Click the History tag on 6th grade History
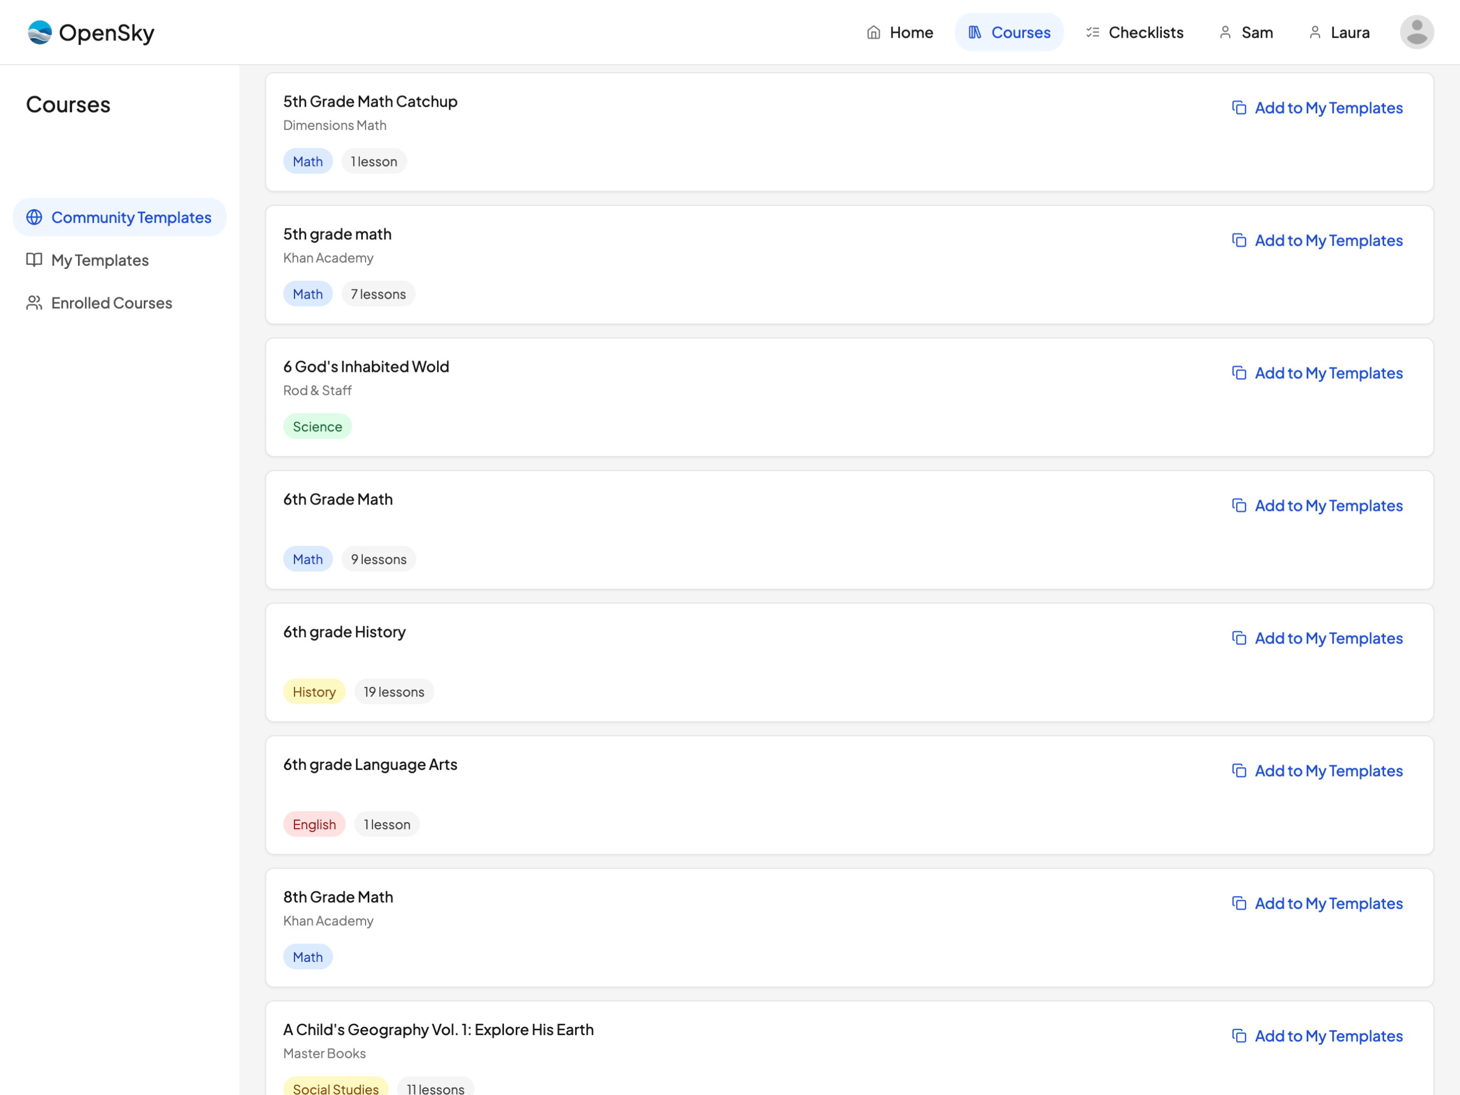This screenshot has width=1460, height=1095. pos(314,692)
